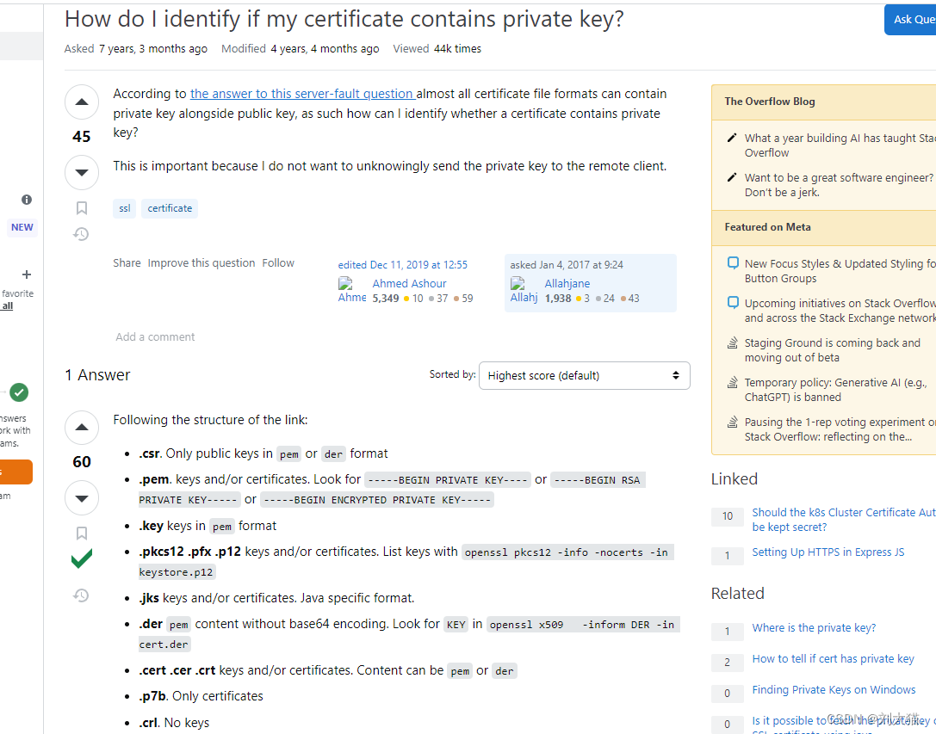Open the answer's activity history icon
The height and width of the screenshot is (734, 936).
(x=82, y=595)
